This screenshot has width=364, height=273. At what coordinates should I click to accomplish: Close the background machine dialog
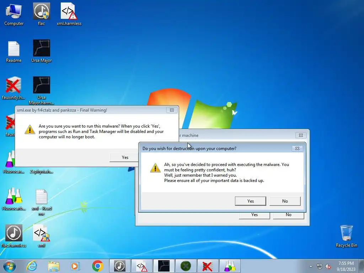pyautogui.click(x=301, y=135)
